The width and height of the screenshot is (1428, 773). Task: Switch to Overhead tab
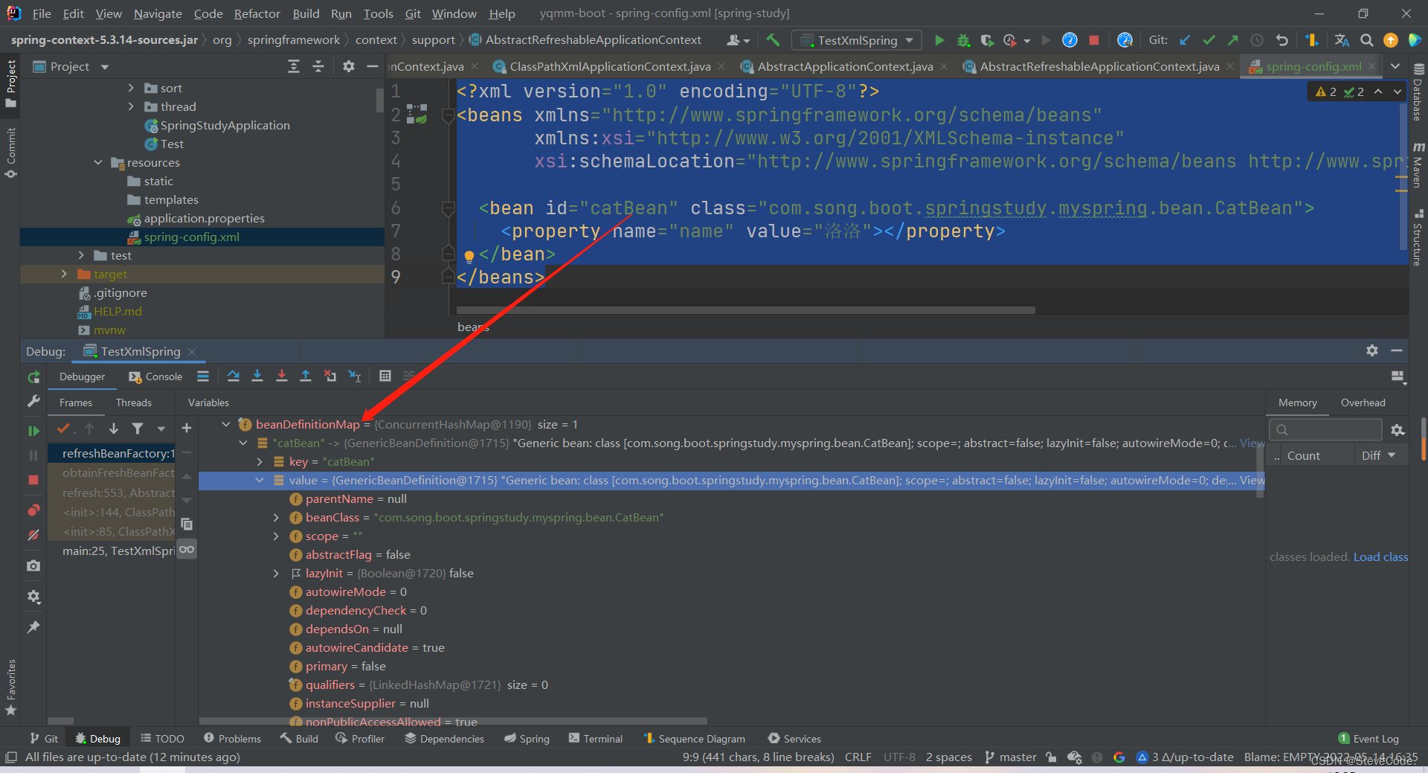click(x=1363, y=402)
